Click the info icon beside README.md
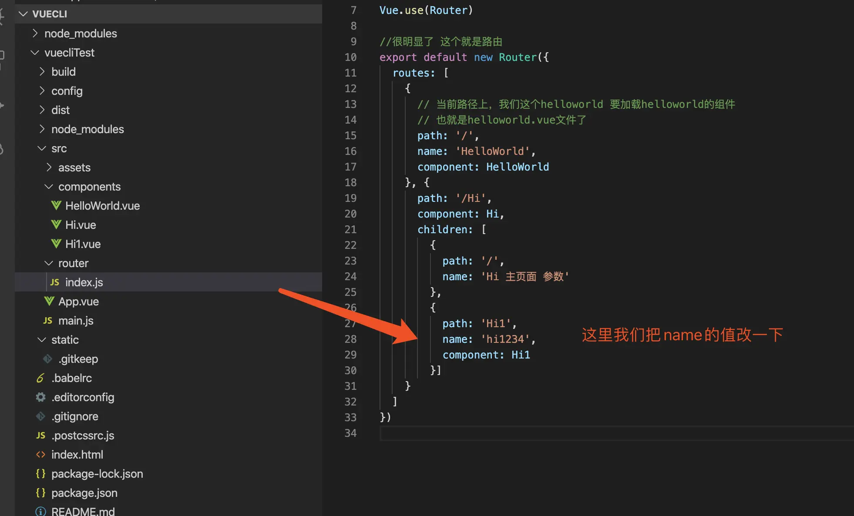 point(40,512)
